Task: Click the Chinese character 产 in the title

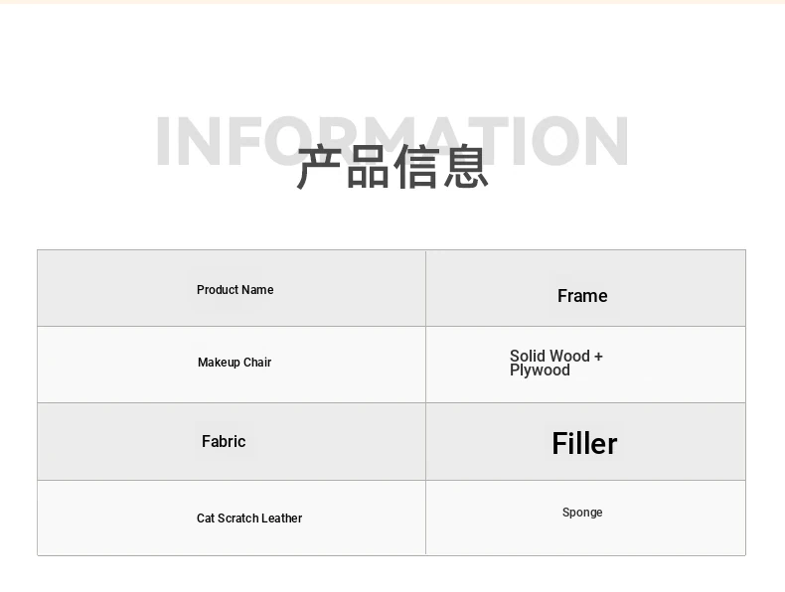Action: (319, 167)
